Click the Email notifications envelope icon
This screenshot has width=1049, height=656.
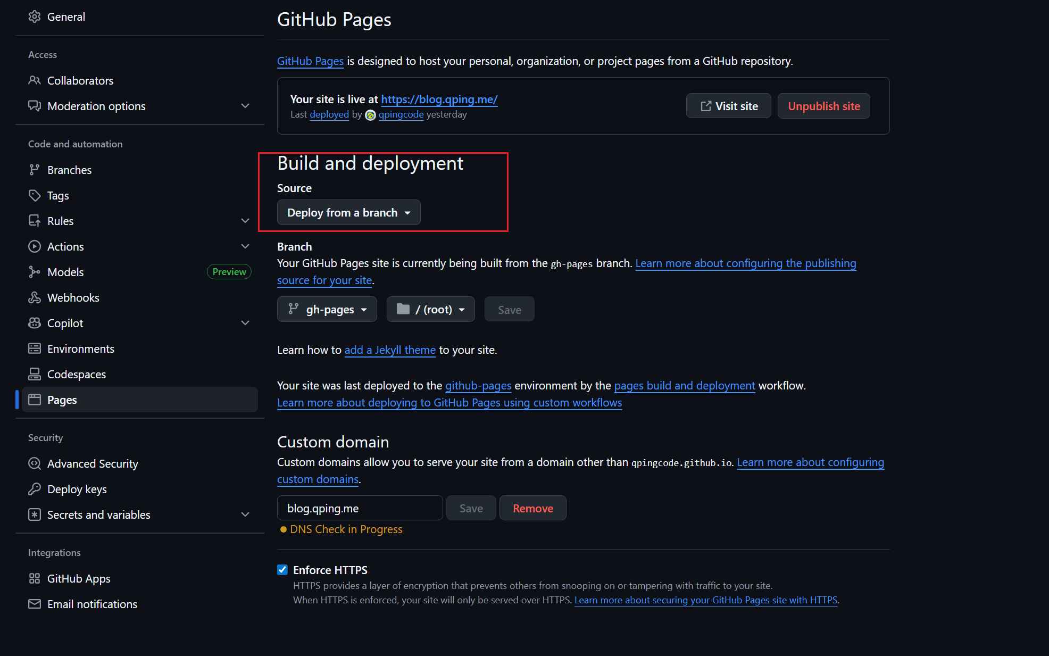(x=35, y=604)
